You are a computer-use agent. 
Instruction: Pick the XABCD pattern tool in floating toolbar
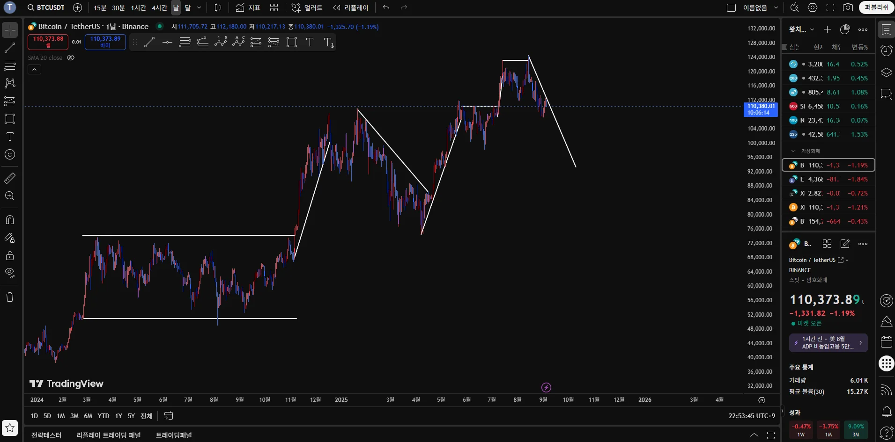221,43
